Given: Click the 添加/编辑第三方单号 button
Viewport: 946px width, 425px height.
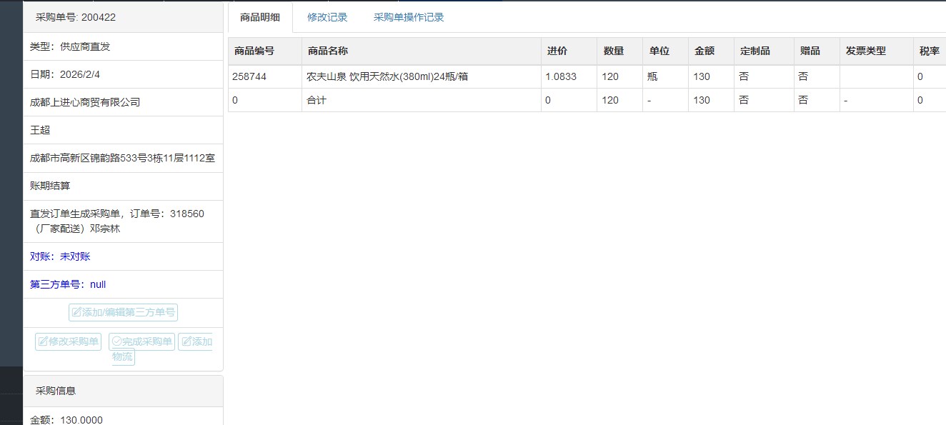Looking at the screenshot, I should click(x=123, y=312).
